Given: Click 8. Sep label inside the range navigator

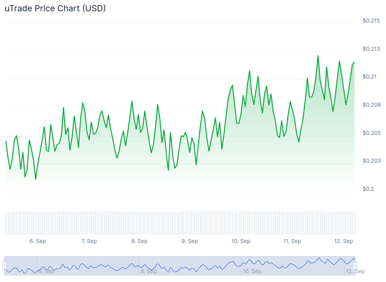Looking at the screenshot, I should pos(149,271).
